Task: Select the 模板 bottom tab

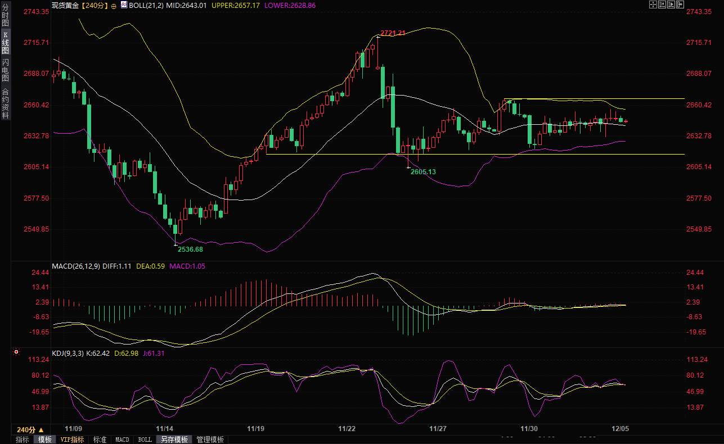Action: click(44, 440)
